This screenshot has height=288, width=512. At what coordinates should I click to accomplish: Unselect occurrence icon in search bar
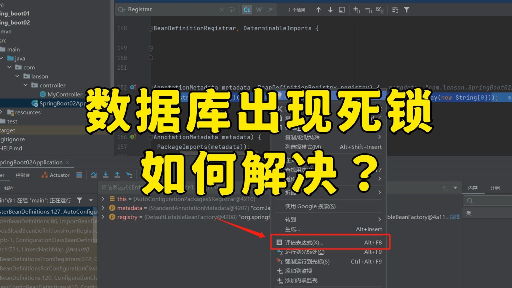(x=369, y=10)
